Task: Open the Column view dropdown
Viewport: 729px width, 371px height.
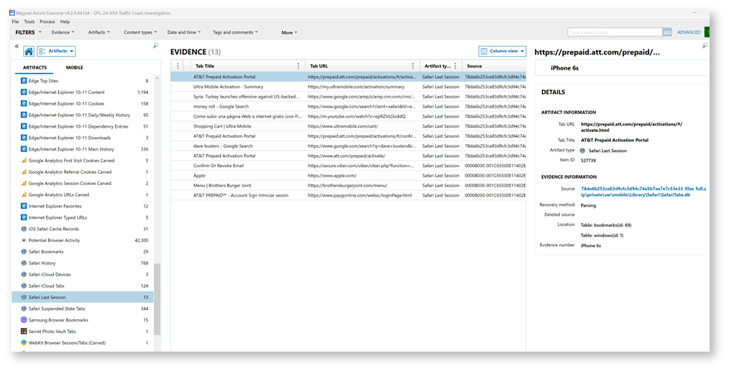Action: click(x=502, y=51)
